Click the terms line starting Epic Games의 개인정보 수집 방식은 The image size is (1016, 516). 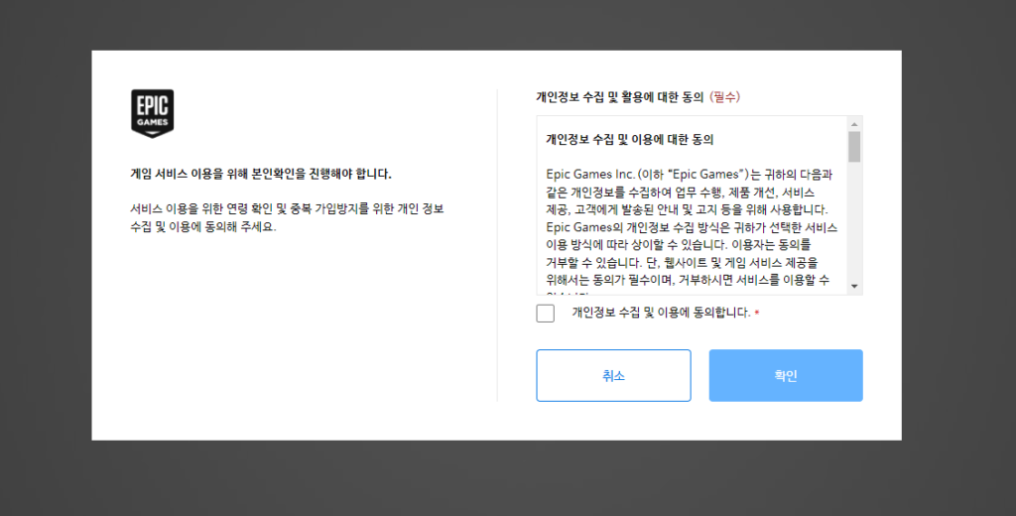tap(692, 227)
